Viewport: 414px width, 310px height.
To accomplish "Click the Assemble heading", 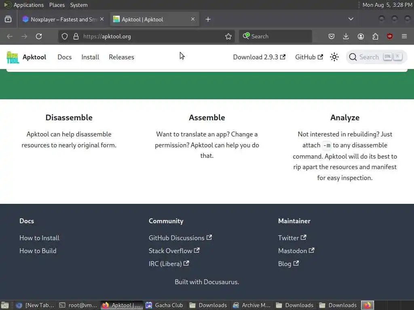I will click(x=207, y=117).
